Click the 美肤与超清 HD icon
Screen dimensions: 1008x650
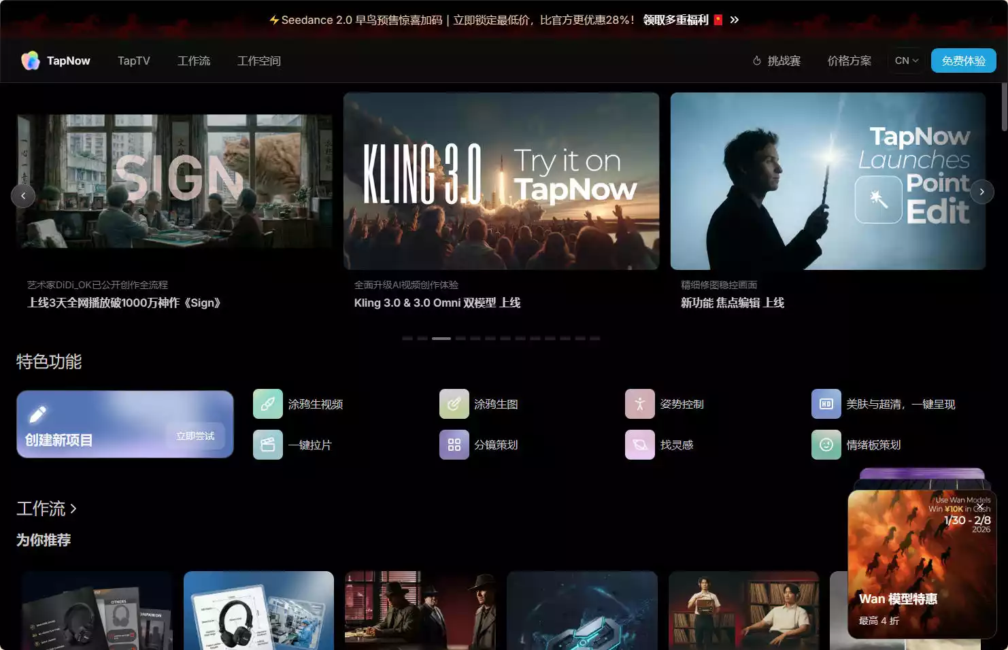(x=826, y=404)
